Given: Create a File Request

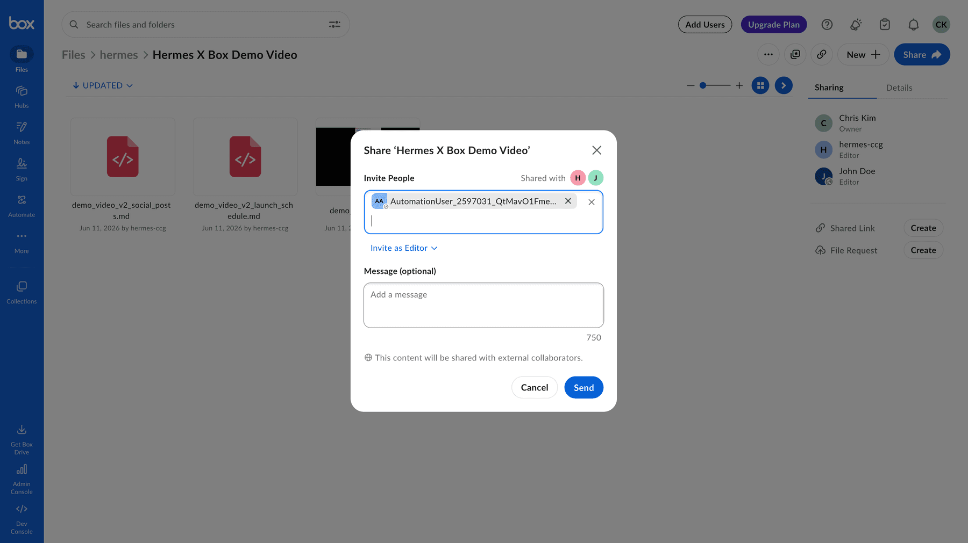Looking at the screenshot, I should [x=923, y=250].
